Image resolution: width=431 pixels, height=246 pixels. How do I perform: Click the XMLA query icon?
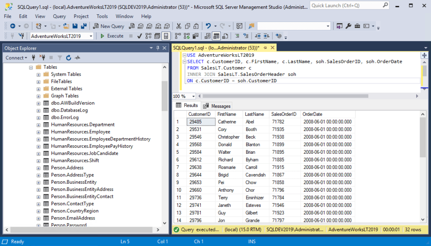tap(158, 26)
